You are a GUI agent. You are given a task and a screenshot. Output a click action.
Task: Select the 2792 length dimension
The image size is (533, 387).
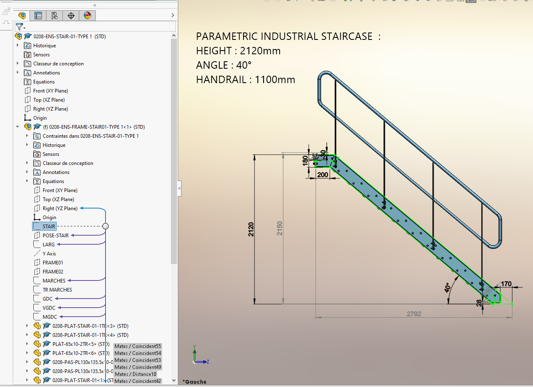click(x=414, y=314)
